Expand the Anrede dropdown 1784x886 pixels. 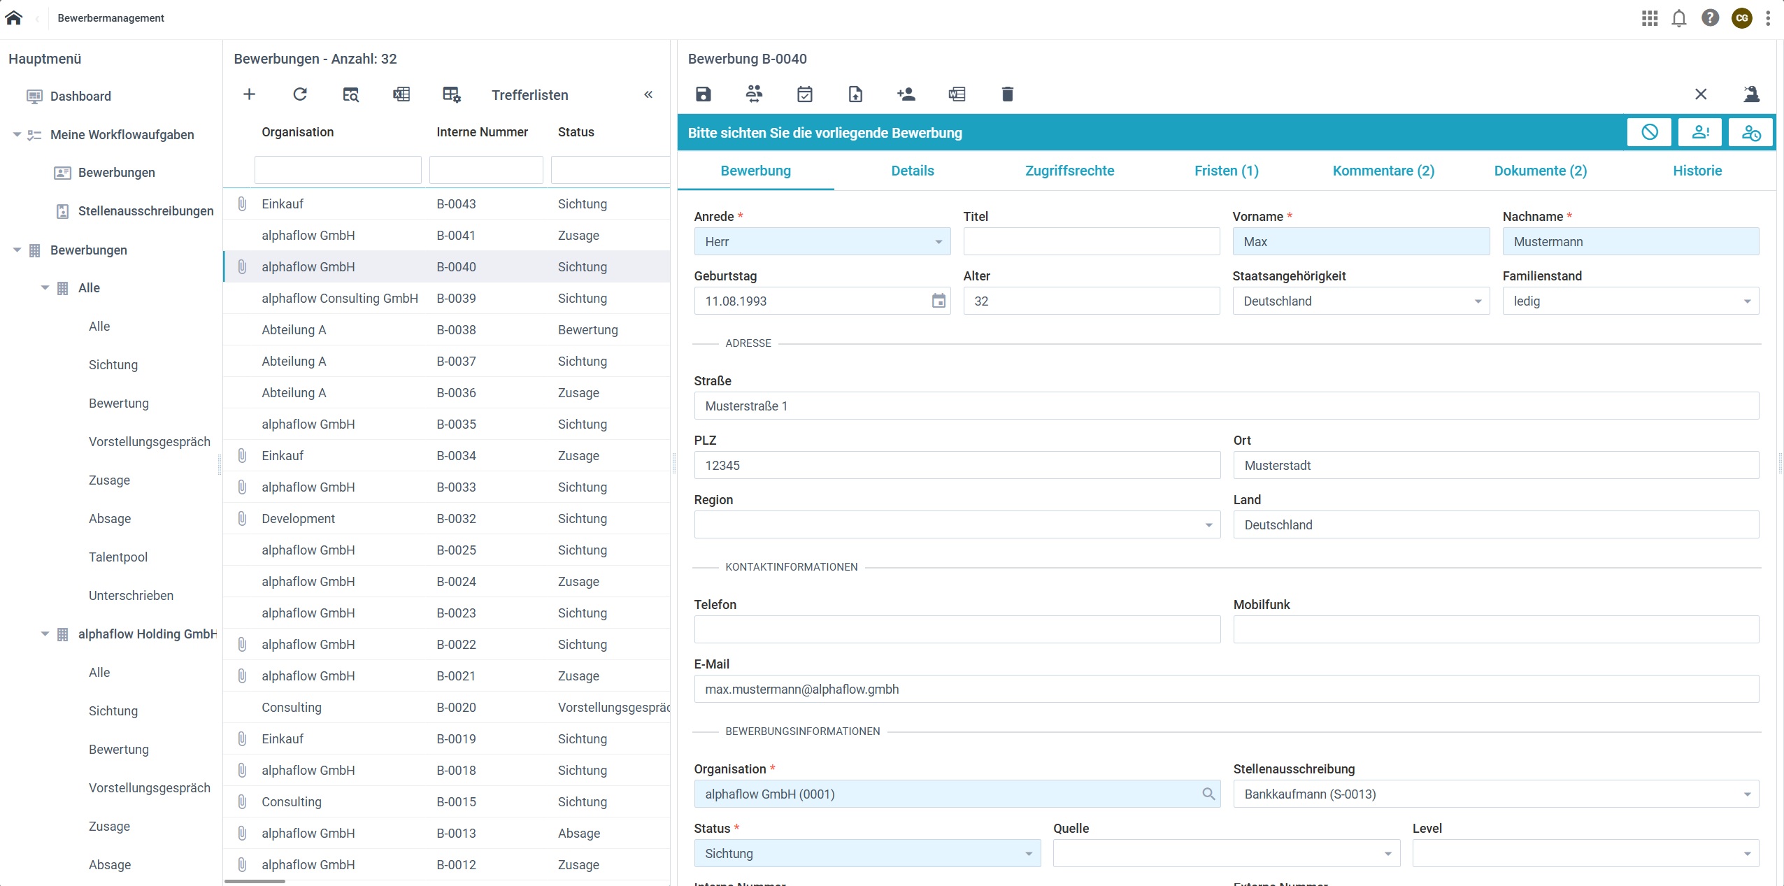click(939, 242)
